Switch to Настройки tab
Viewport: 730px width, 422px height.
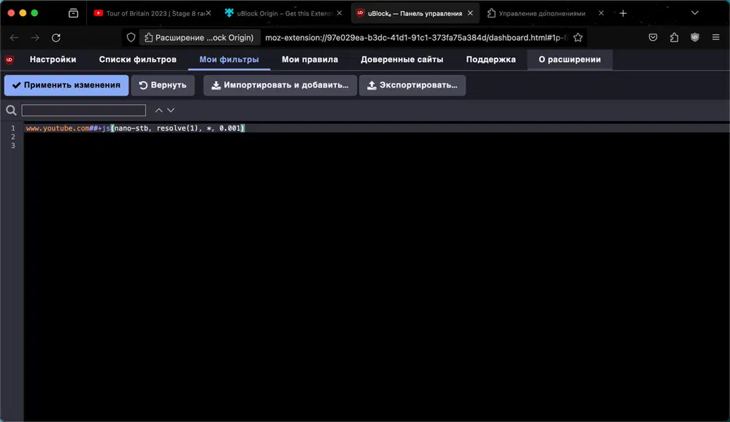[53, 60]
